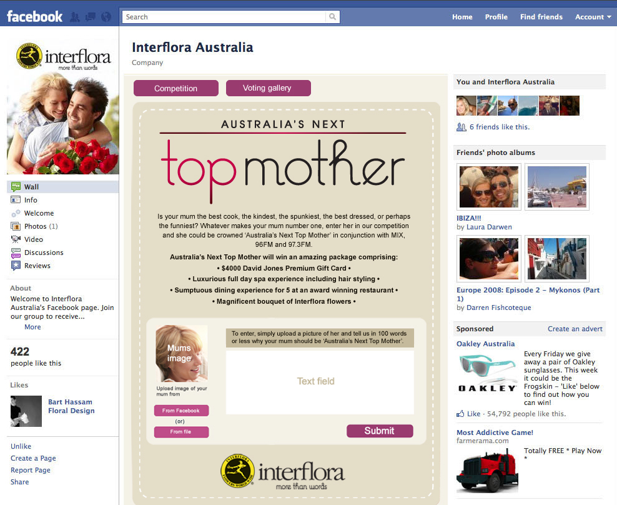Open the Discussions icon in sidebar

point(16,252)
